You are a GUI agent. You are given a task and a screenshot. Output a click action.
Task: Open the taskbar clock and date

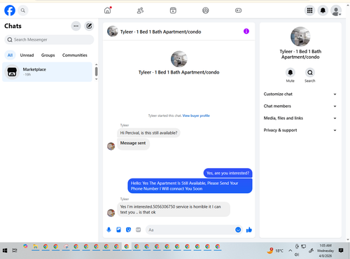coord(325,251)
